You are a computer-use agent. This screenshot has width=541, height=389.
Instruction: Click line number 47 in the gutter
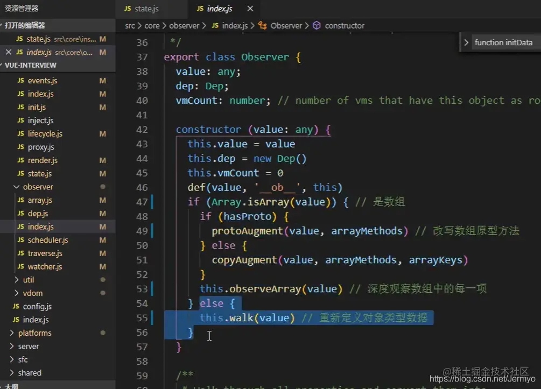pos(142,202)
